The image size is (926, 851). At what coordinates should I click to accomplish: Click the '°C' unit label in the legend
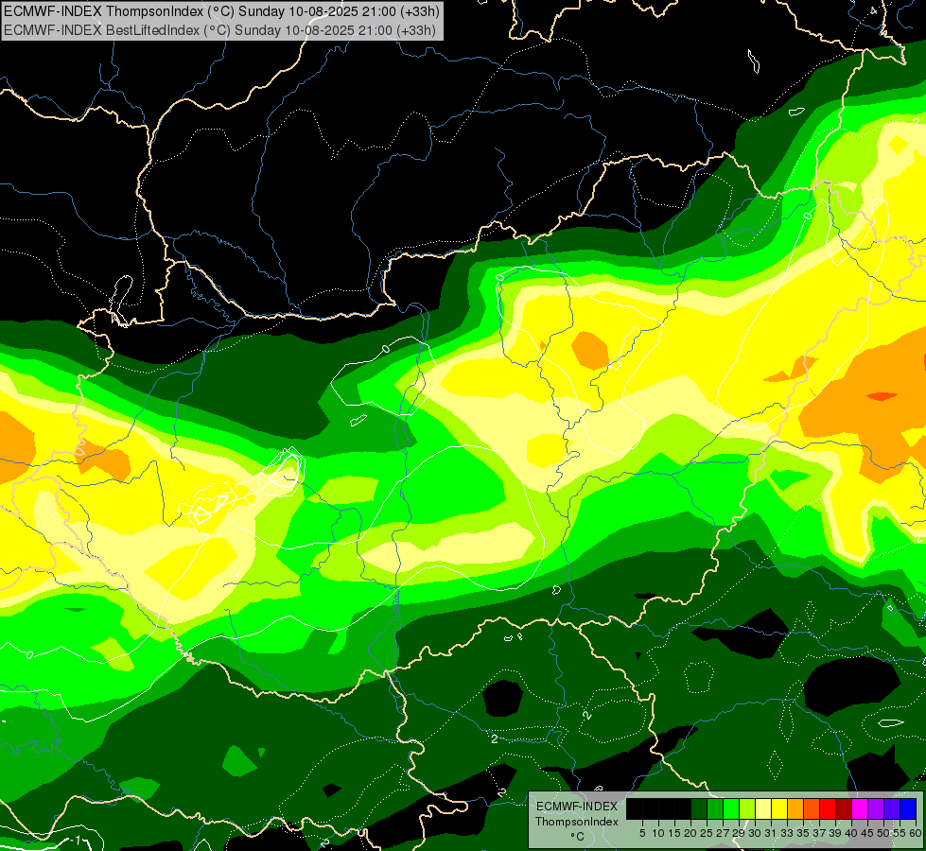click(577, 836)
